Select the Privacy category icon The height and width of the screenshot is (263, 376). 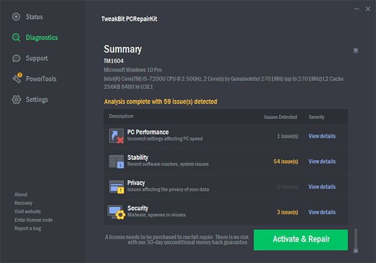click(117, 187)
